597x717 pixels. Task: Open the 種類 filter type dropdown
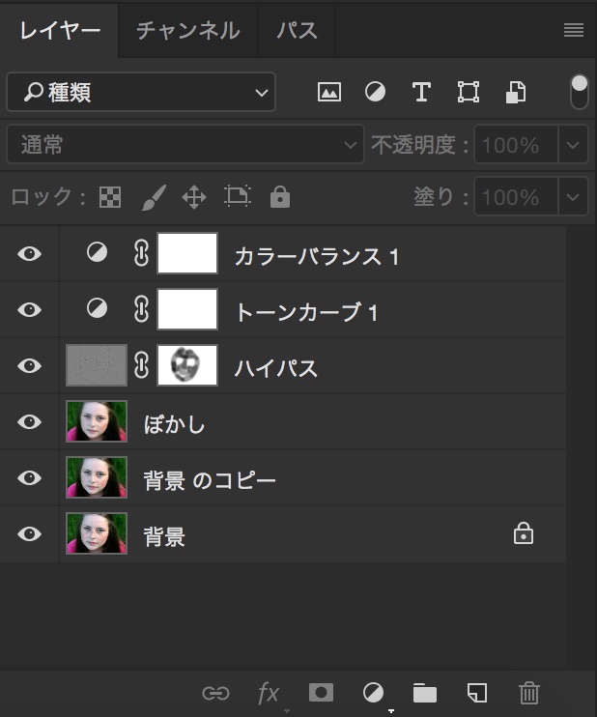141,92
